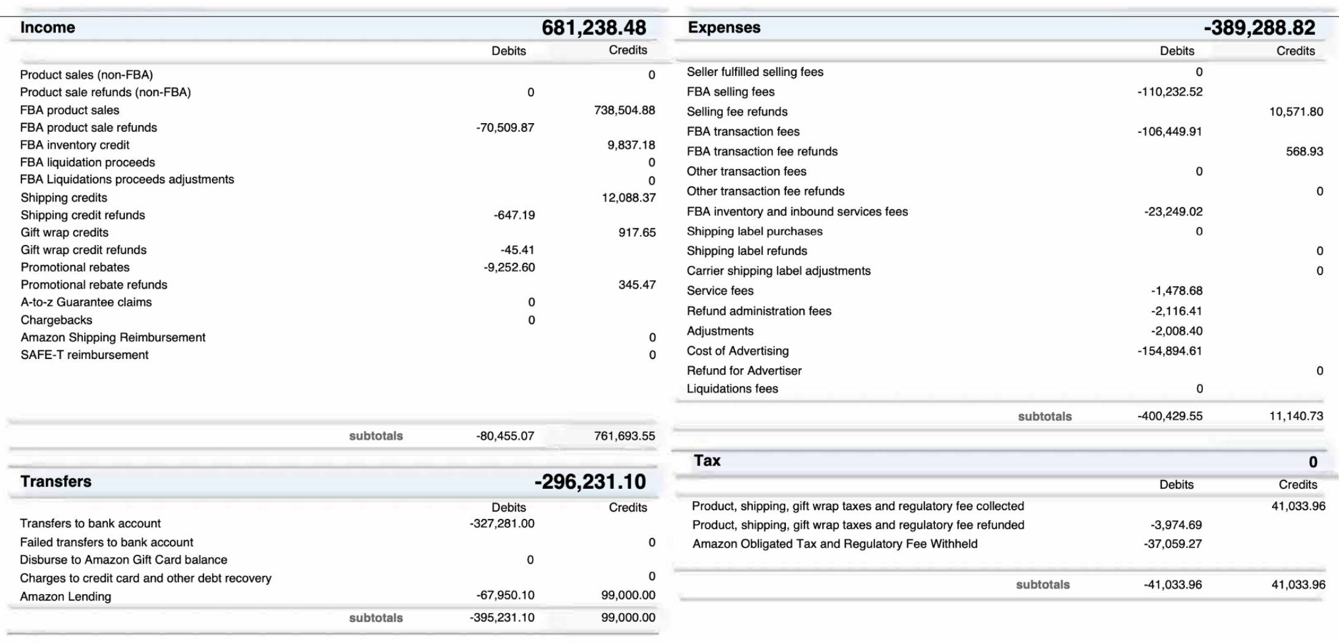The image size is (1339, 642).
Task: Select Amazon Lending credit value 99,000.00
Action: point(628,595)
